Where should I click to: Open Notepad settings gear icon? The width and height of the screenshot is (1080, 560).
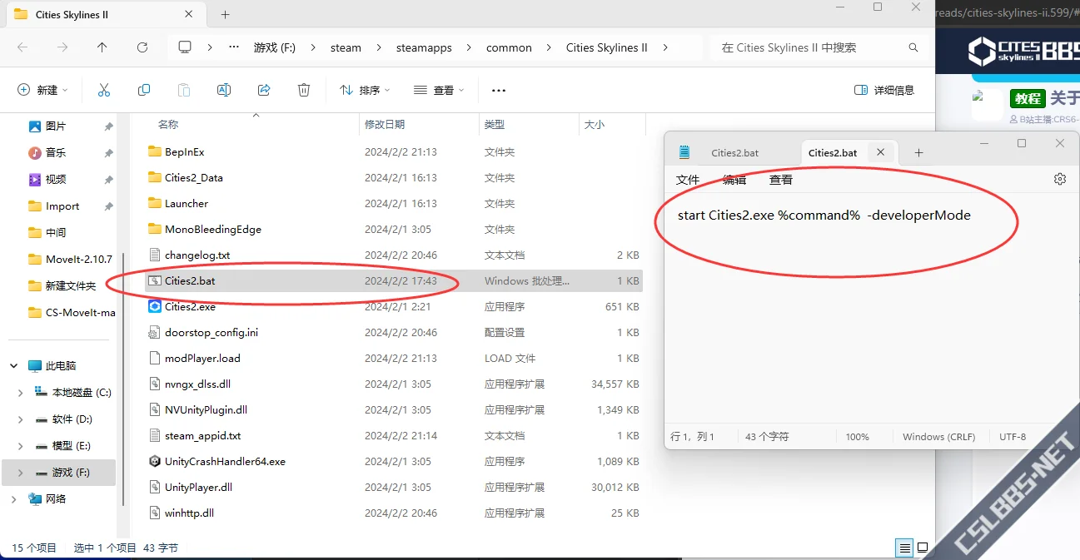click(1060, 179)
